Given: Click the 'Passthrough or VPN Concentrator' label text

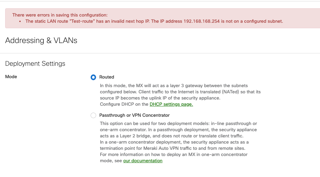Looking at the screenshot, I should pos(134,115).
